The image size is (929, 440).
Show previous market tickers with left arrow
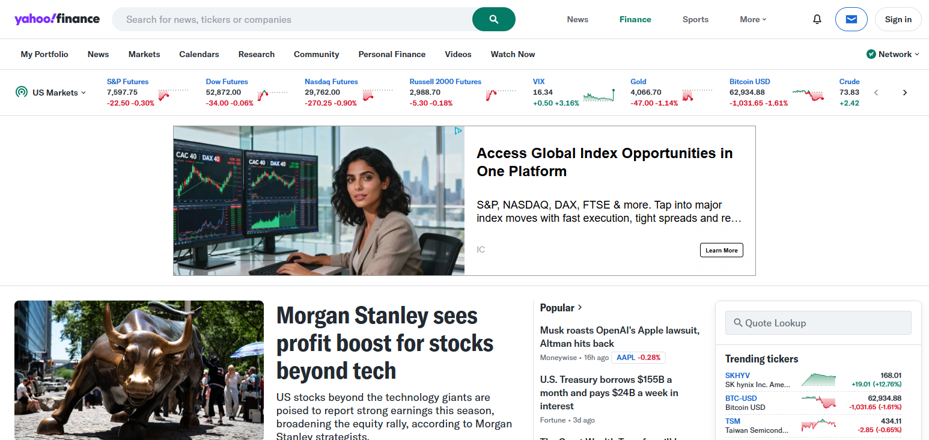[876, 93]
